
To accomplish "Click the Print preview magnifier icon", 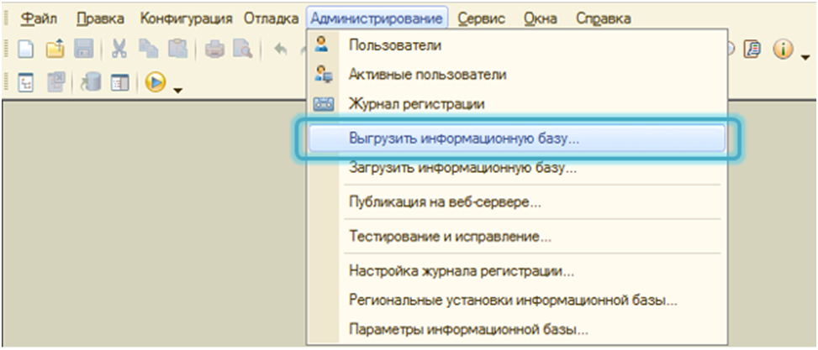I will (243, 50).
